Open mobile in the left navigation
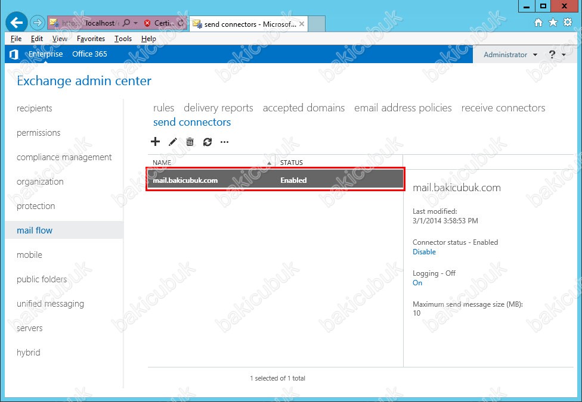Viewport: 582px width, 402px height. (29, 255)
